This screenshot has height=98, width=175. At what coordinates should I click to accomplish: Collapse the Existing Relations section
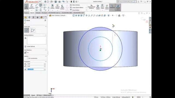coord(46,35)
